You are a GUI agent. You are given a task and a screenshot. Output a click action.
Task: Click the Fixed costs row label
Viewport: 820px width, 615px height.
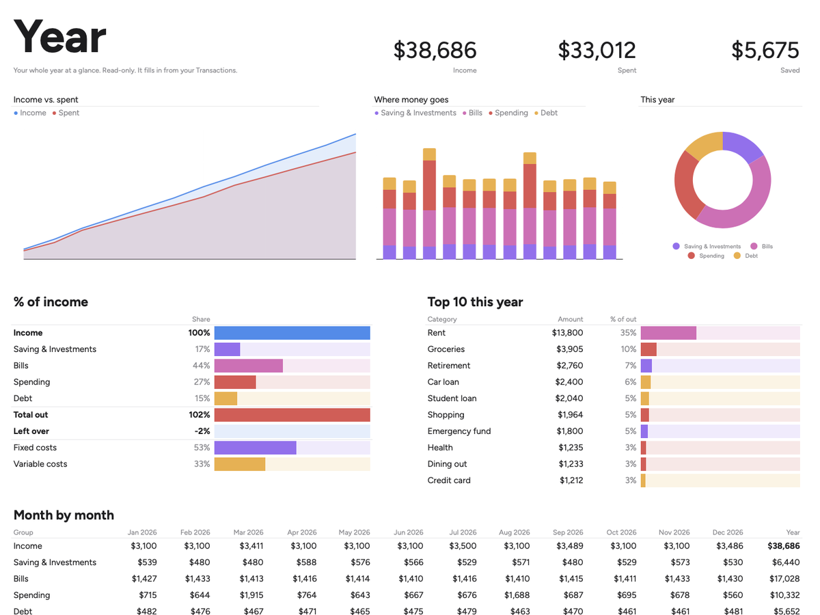35,448
